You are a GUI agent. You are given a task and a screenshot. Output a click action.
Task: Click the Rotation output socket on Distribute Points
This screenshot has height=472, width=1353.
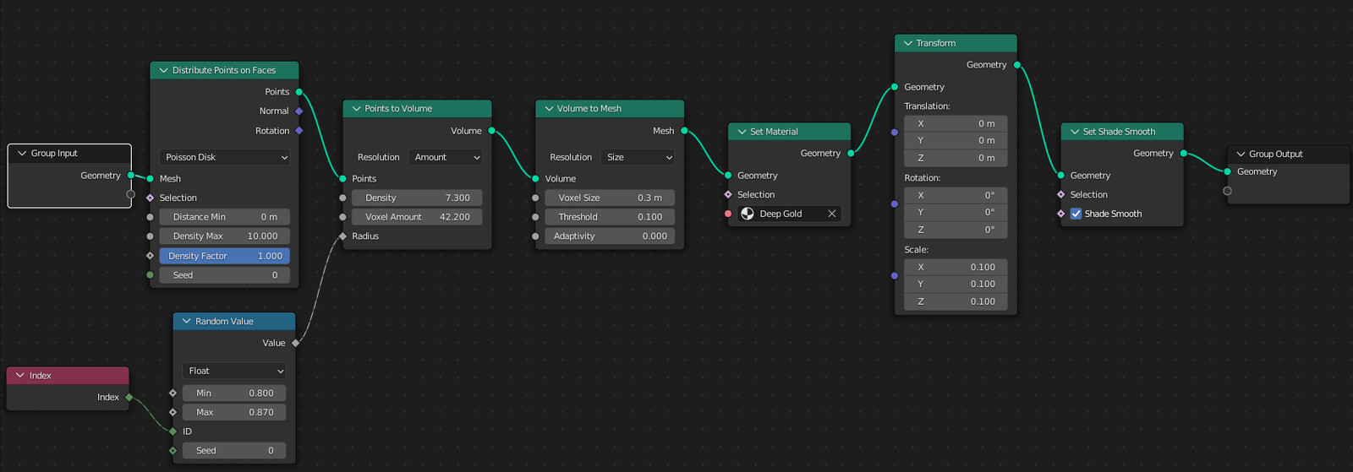tap(299, 131)
